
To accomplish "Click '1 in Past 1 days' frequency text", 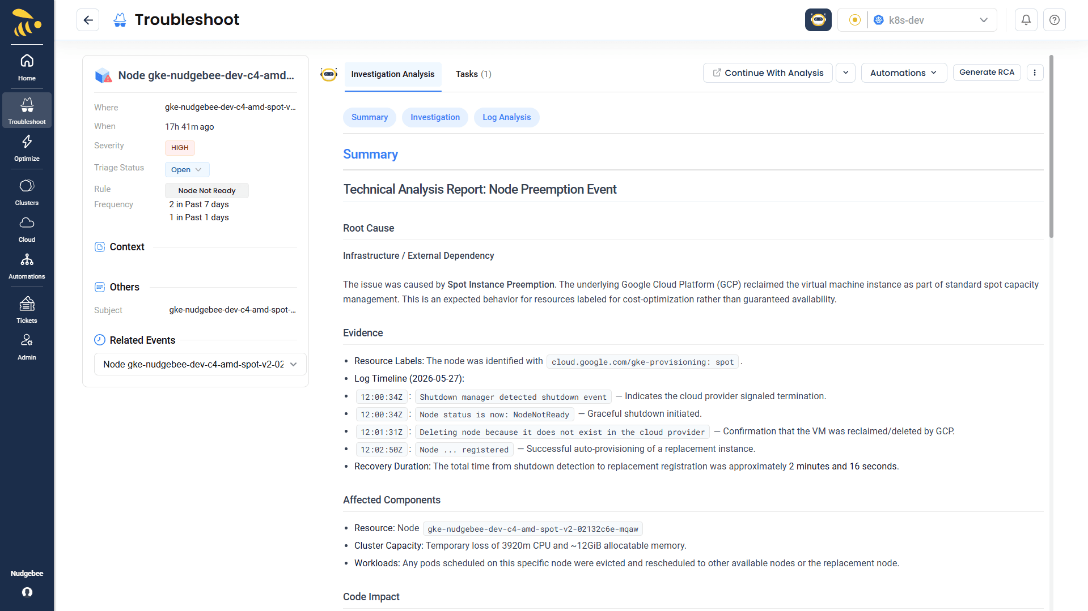I will click(x=199, y=217).
